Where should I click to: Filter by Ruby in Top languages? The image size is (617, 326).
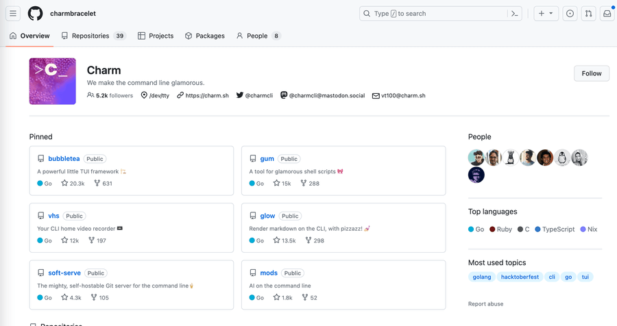(x=501, y=229)
